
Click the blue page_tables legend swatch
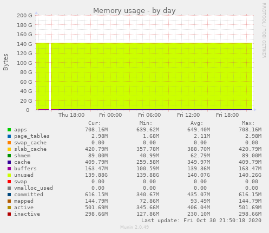point(9,136)
